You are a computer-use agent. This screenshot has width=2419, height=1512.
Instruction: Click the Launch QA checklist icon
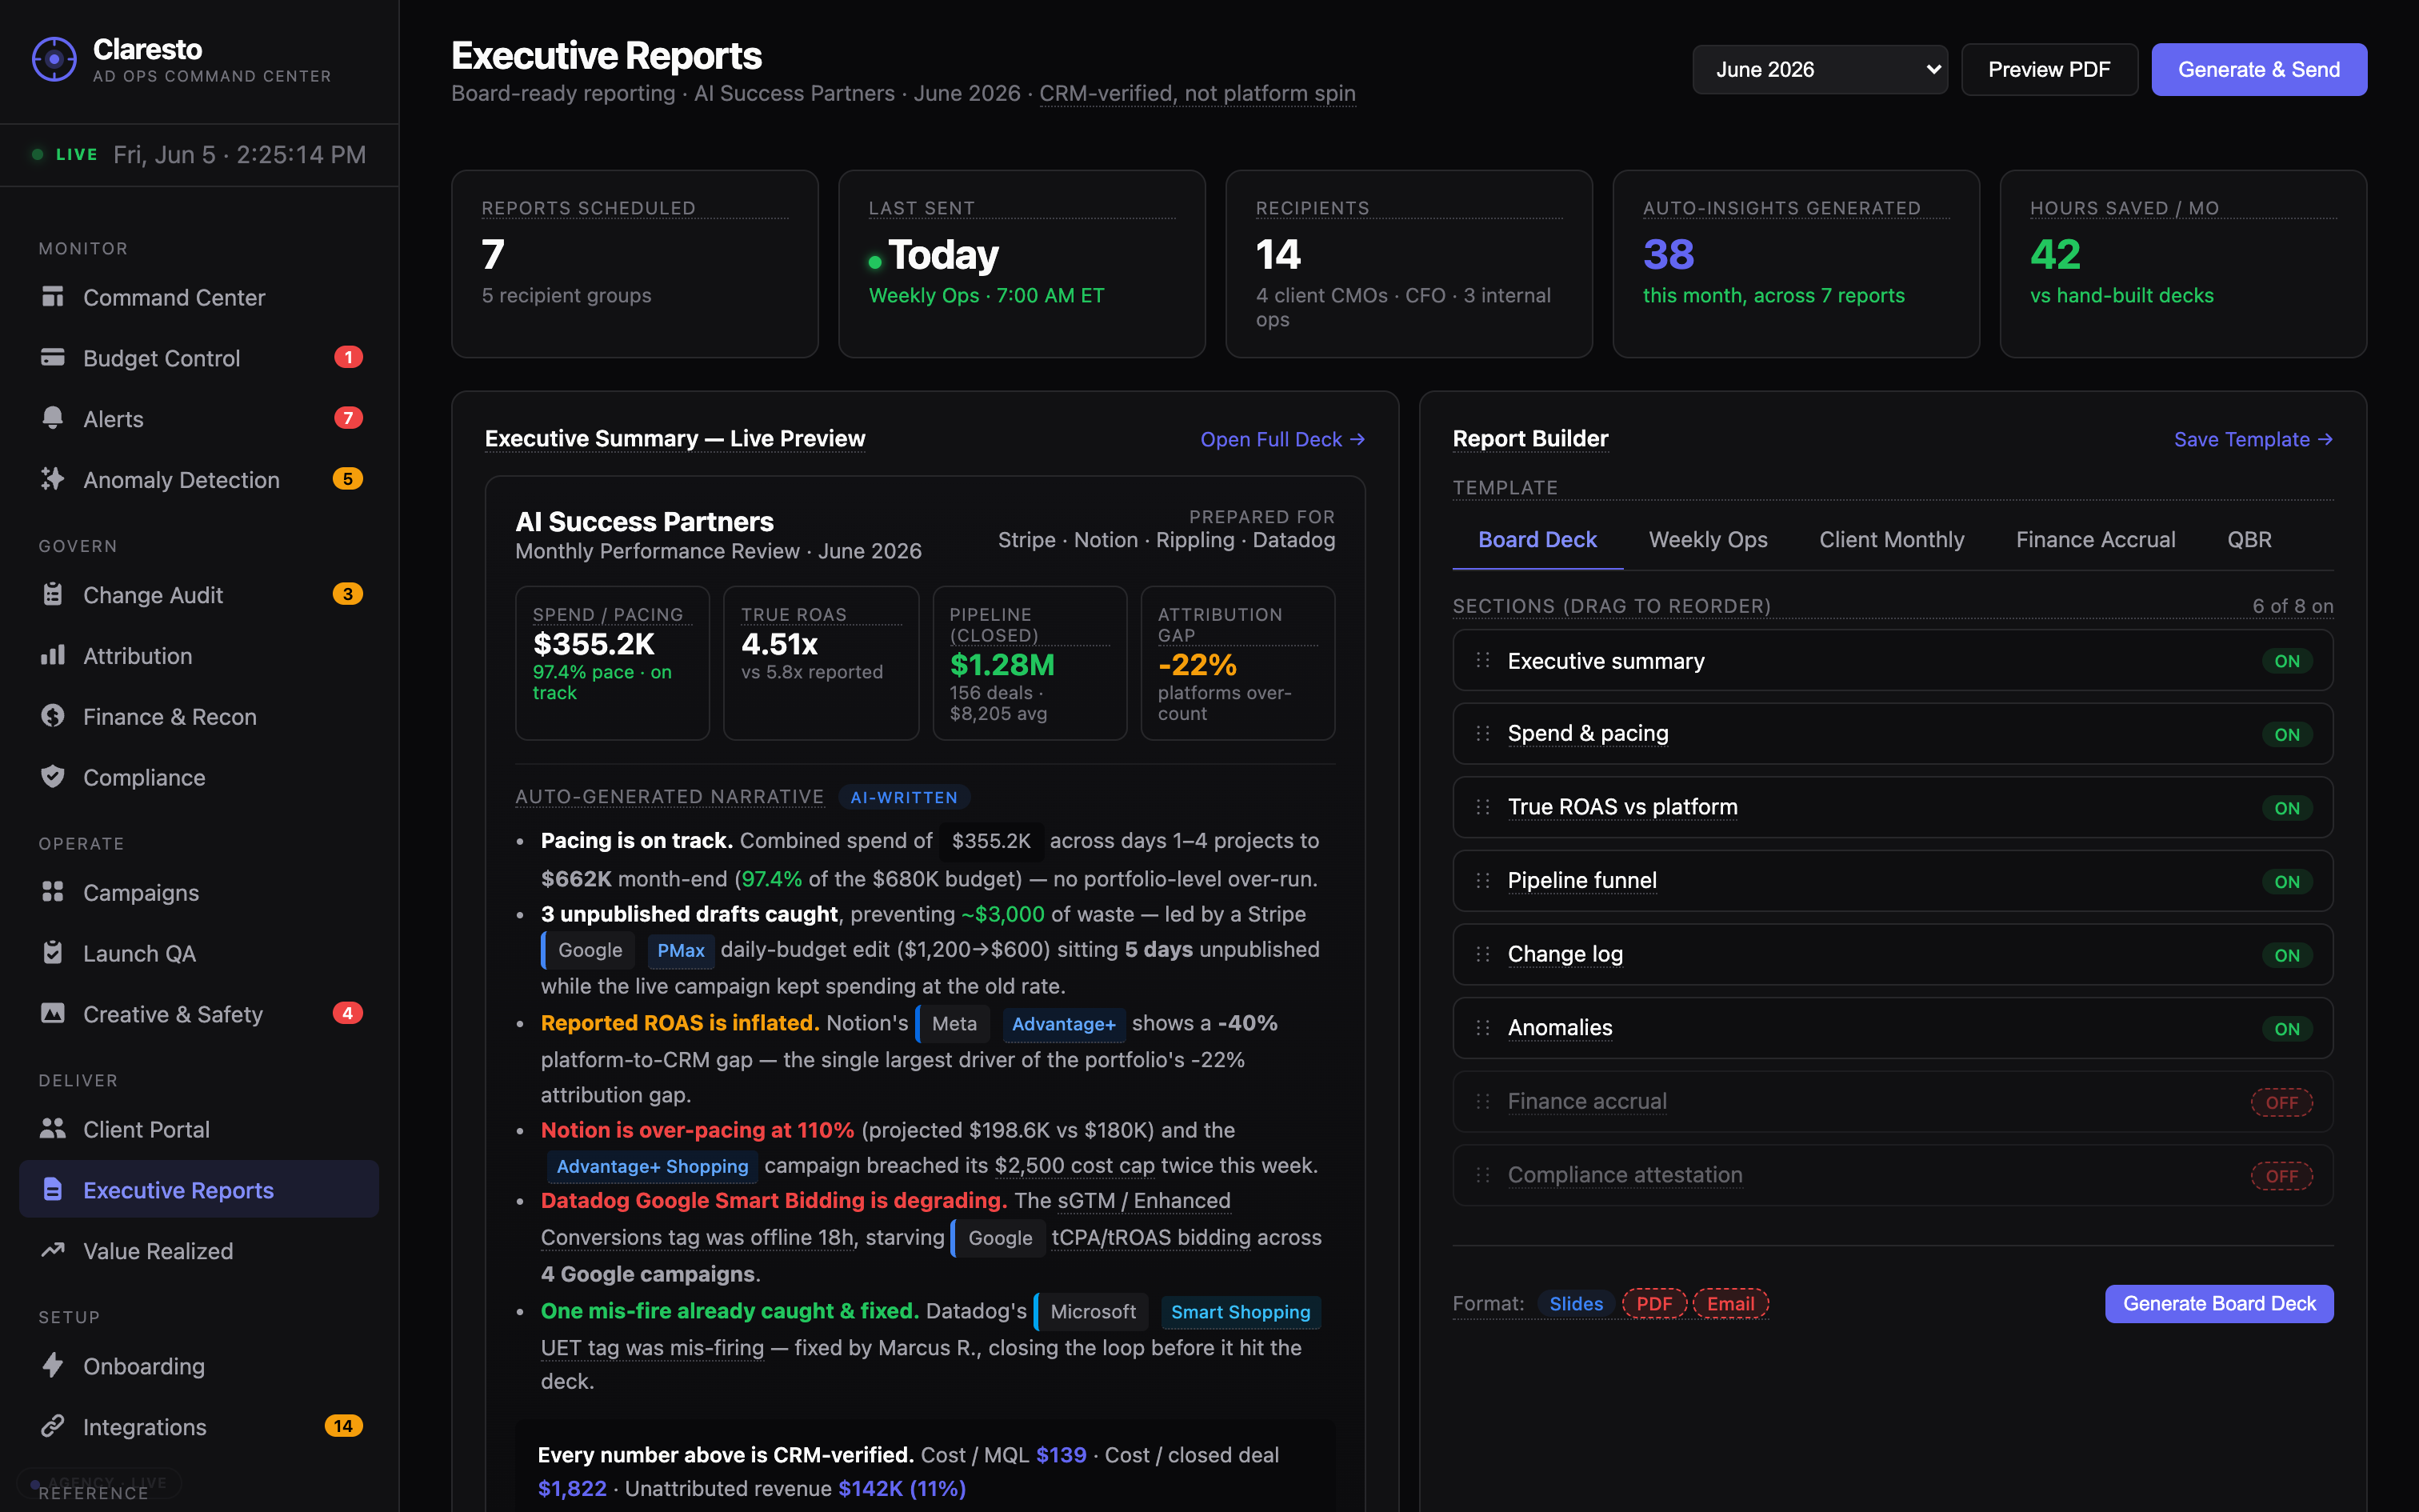[53, 953]
